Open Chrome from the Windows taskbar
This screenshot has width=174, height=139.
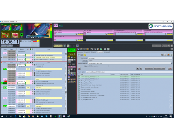[29, 116]
